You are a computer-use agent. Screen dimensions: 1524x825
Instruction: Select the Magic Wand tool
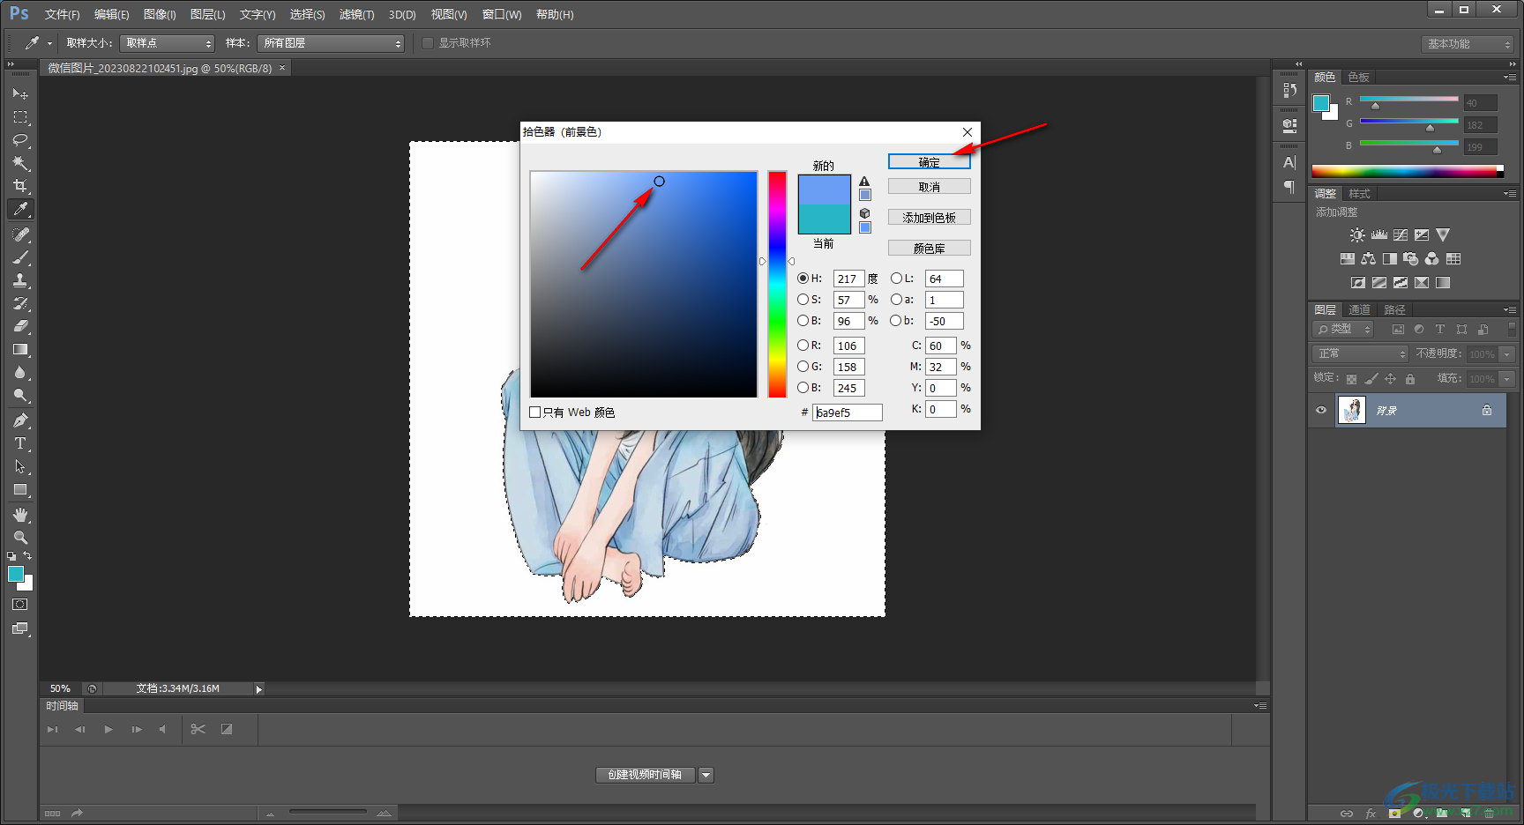pyautogui.click(x=20, y=162)
